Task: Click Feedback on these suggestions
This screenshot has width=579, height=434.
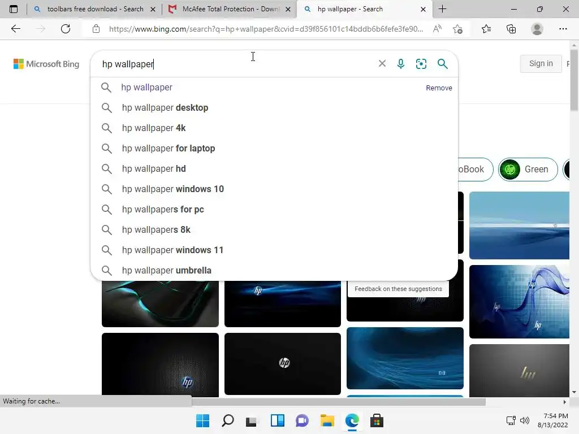Action: pos(398,289)
